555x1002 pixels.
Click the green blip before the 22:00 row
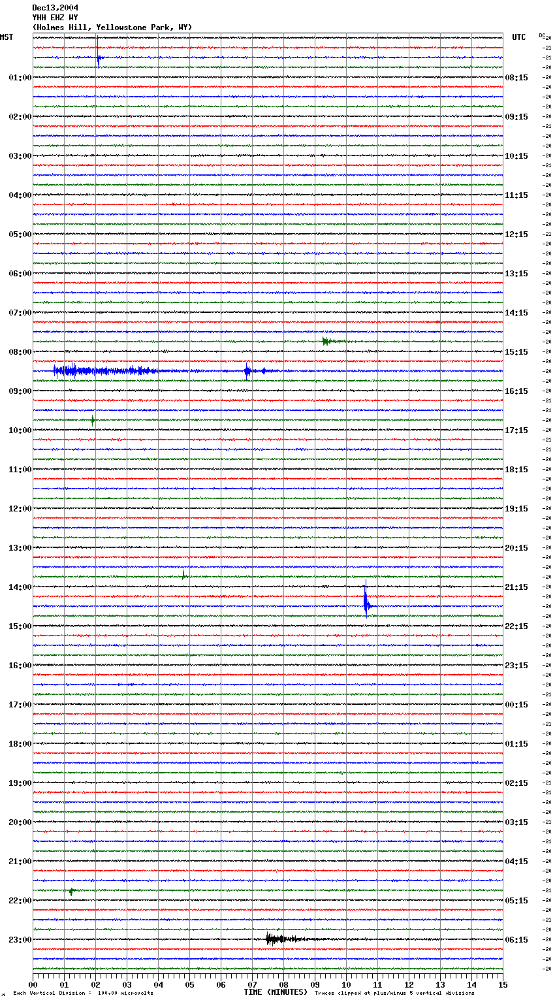coord(72,891)
